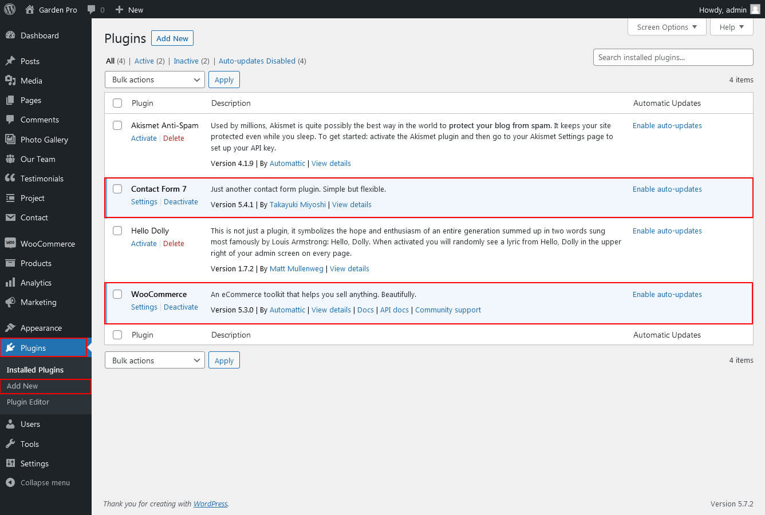Image resolution: width=765 pixels, height=515 pixels.
Task: Click the Collapse menu arrow icon
Action: coord(10,482)
